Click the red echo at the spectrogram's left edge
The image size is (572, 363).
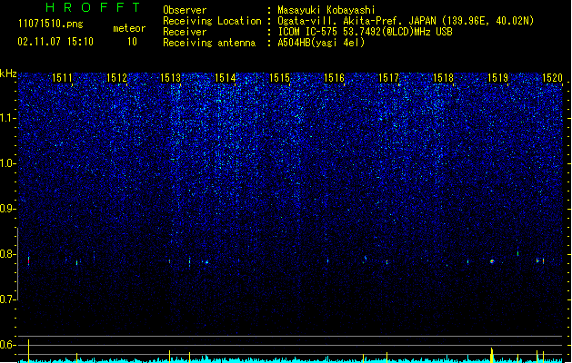tap(28, 260)
